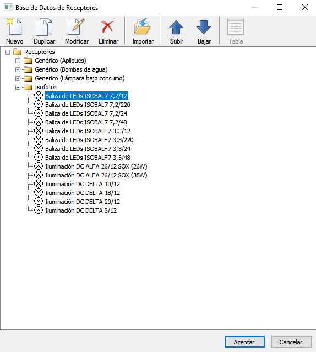Expand the Genérico (Apliques) folder
The width and height of the screenshot is (316, 352).
click(x=18, y=61)
